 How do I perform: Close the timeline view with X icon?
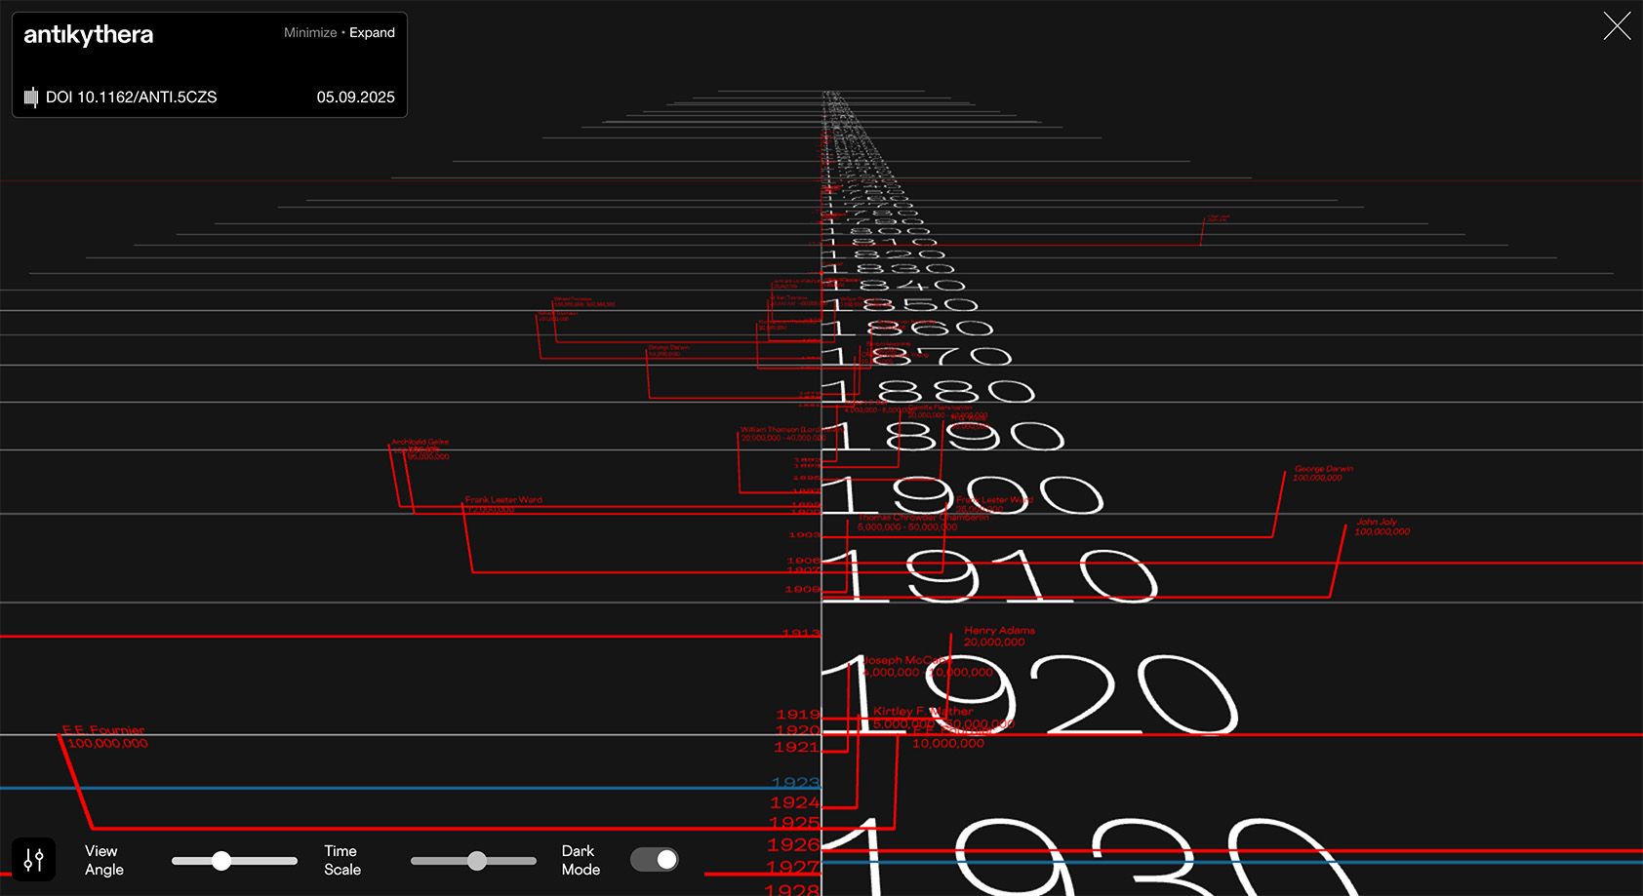click(x=1617, y=26)
